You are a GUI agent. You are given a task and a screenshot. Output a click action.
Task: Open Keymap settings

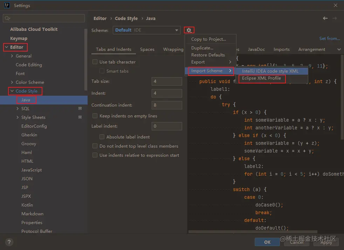pyautogui.click(x=19, y=39)
